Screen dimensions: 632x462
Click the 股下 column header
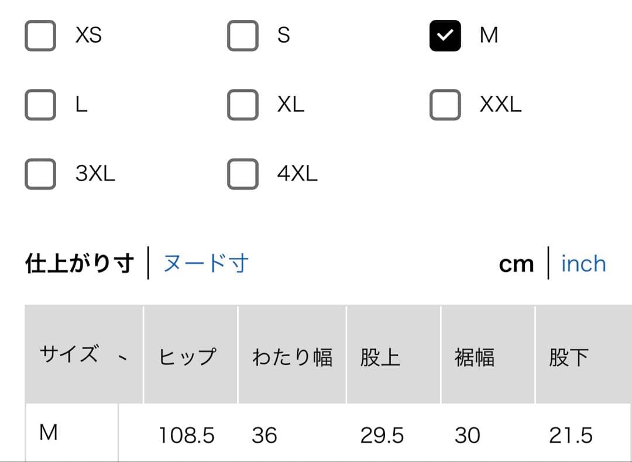pos(569,357)
